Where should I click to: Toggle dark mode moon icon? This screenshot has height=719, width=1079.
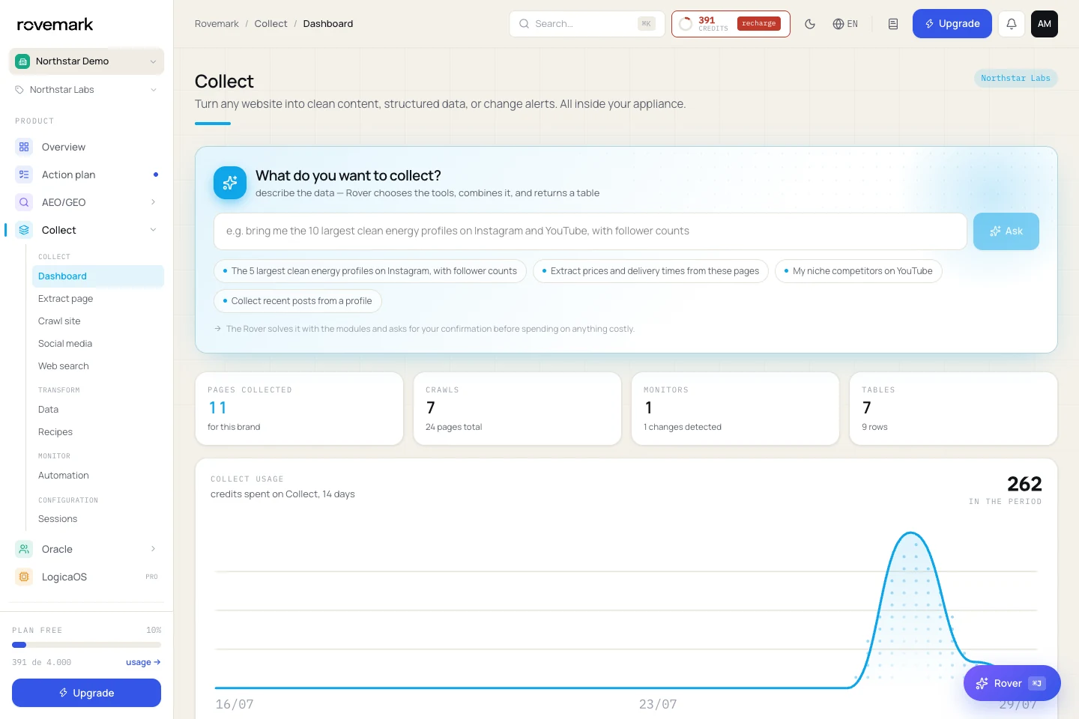[810, 24]
